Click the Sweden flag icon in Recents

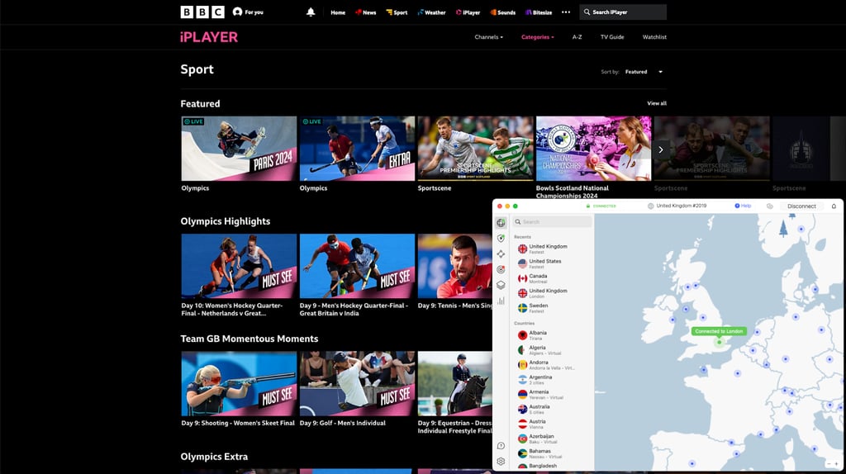522,308
